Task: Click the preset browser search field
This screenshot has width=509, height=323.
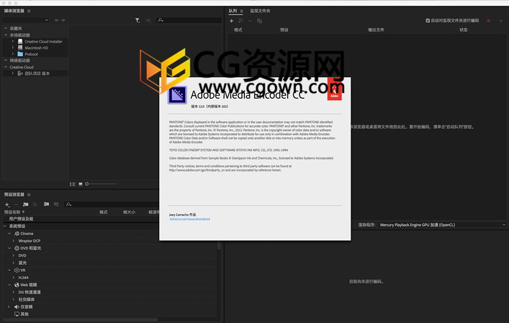Action: pyautogui.click(x=111, y=205)
